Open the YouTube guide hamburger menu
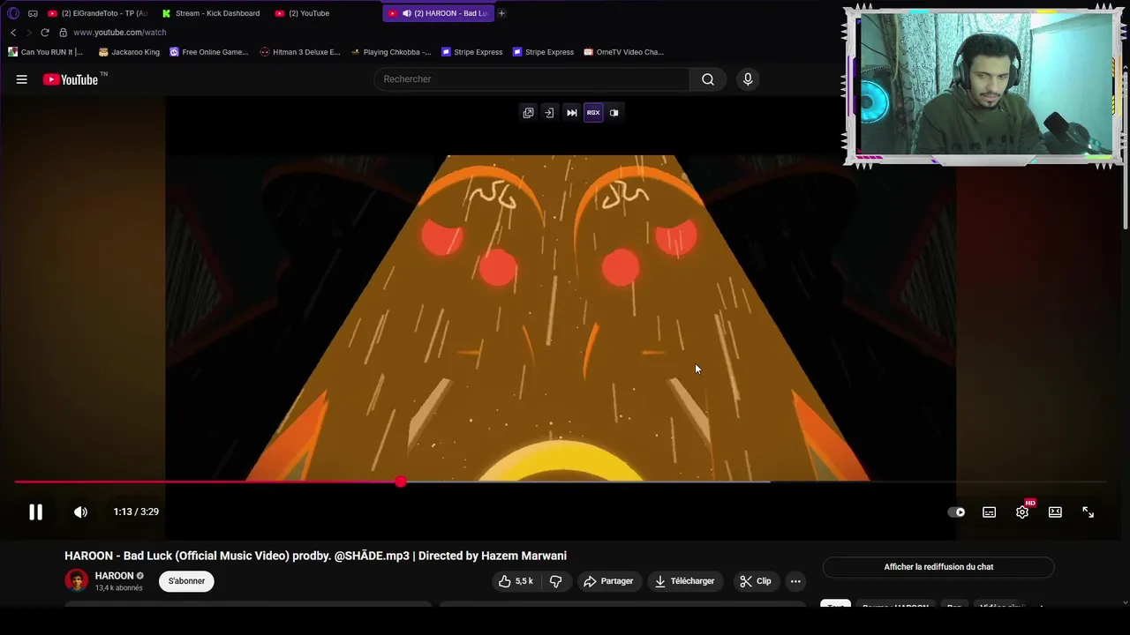 22,79
